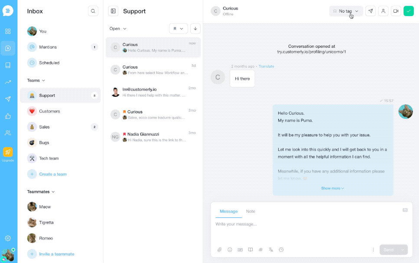This screenshot has height=263, width=419.
Task: Open the Send options dropdown arrow
Action: 403,250
